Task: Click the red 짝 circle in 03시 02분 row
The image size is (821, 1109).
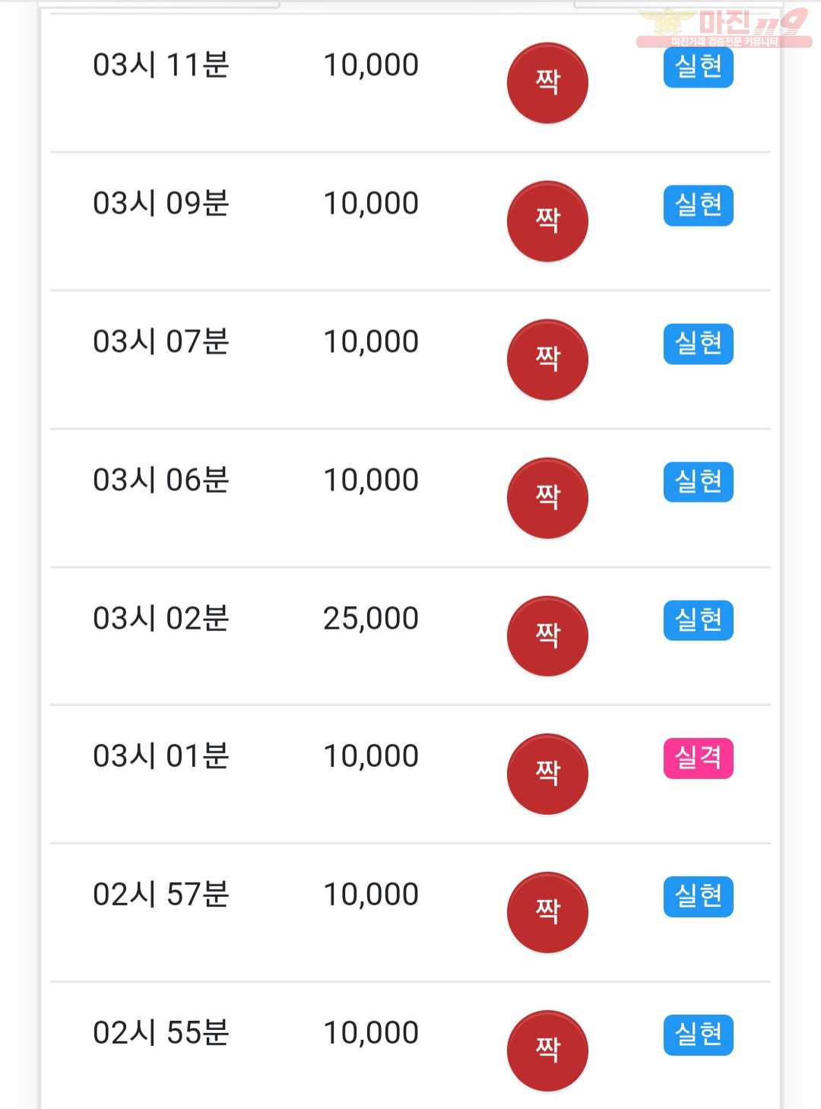Action: (547, 635)
